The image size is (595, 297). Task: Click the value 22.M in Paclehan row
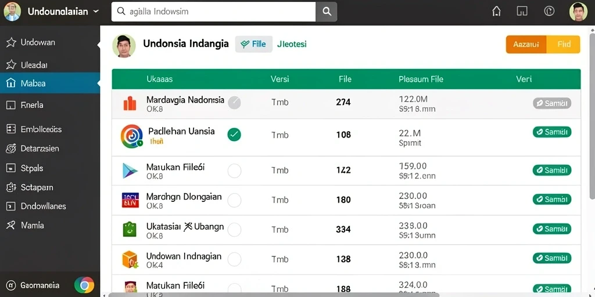tap(410, 133)
